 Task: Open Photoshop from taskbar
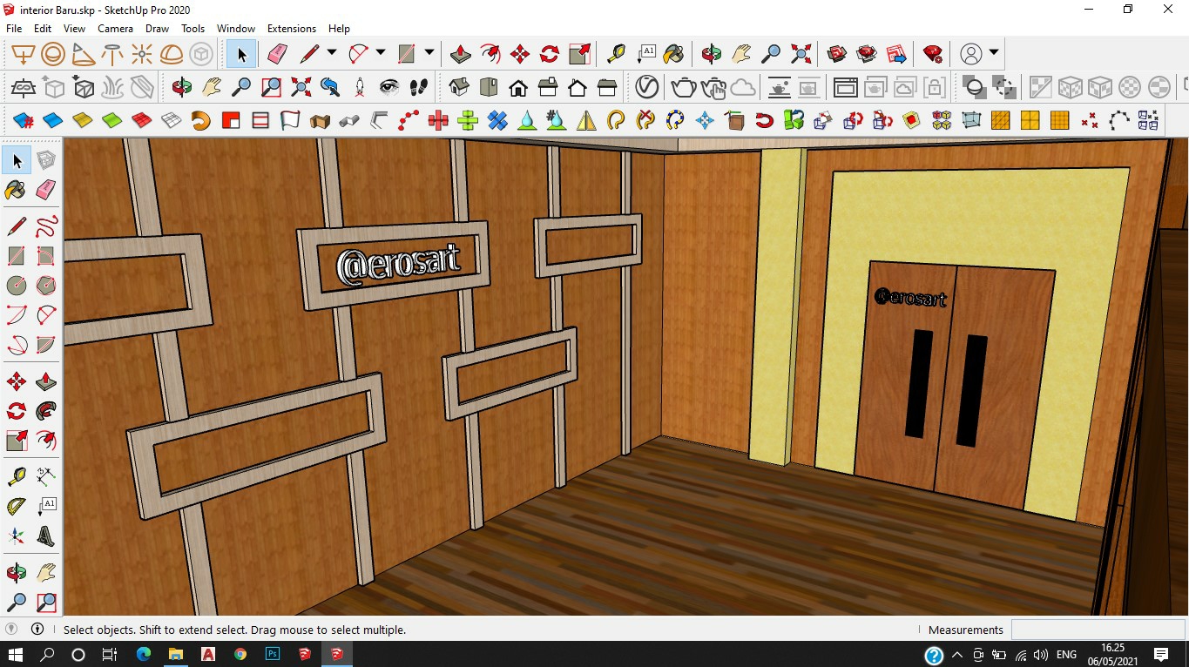(x=273, y=654)
